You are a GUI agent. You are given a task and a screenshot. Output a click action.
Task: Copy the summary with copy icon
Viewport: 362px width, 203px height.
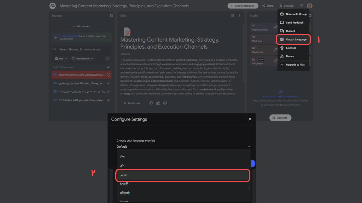coord(151,103)
